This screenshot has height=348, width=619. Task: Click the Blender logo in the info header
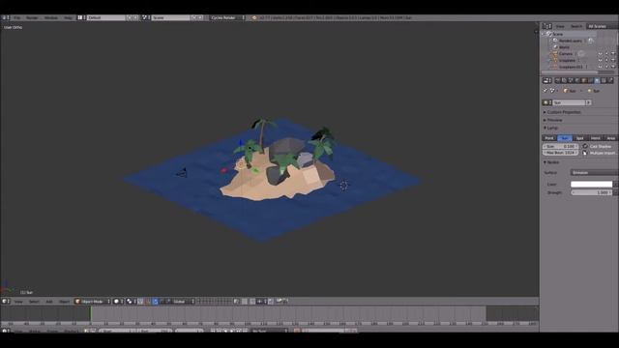tap(253, 17)
